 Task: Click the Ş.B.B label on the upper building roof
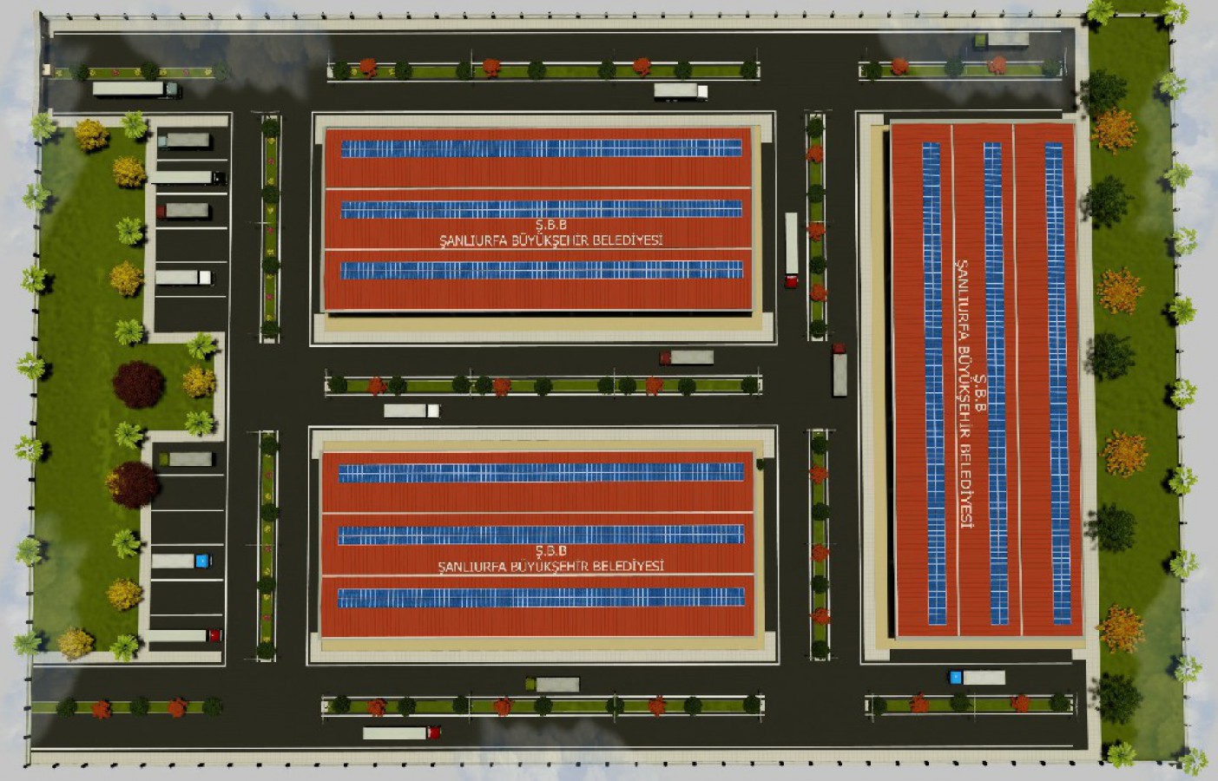click(551, 225)
